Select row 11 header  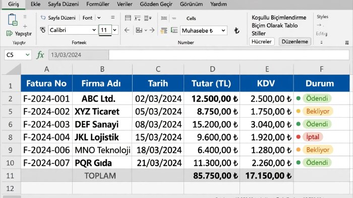pos(11,175)
